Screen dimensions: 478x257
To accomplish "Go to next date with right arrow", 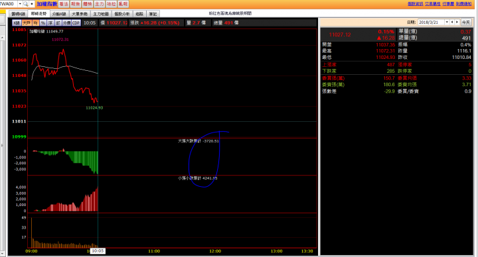I will coord(457,23).
